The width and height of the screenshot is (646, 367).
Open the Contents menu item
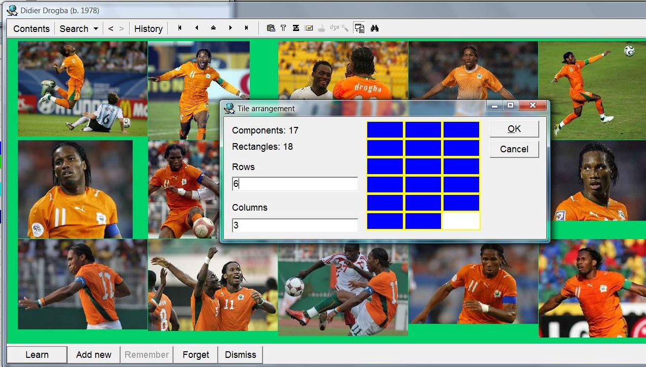coord(32,29)
